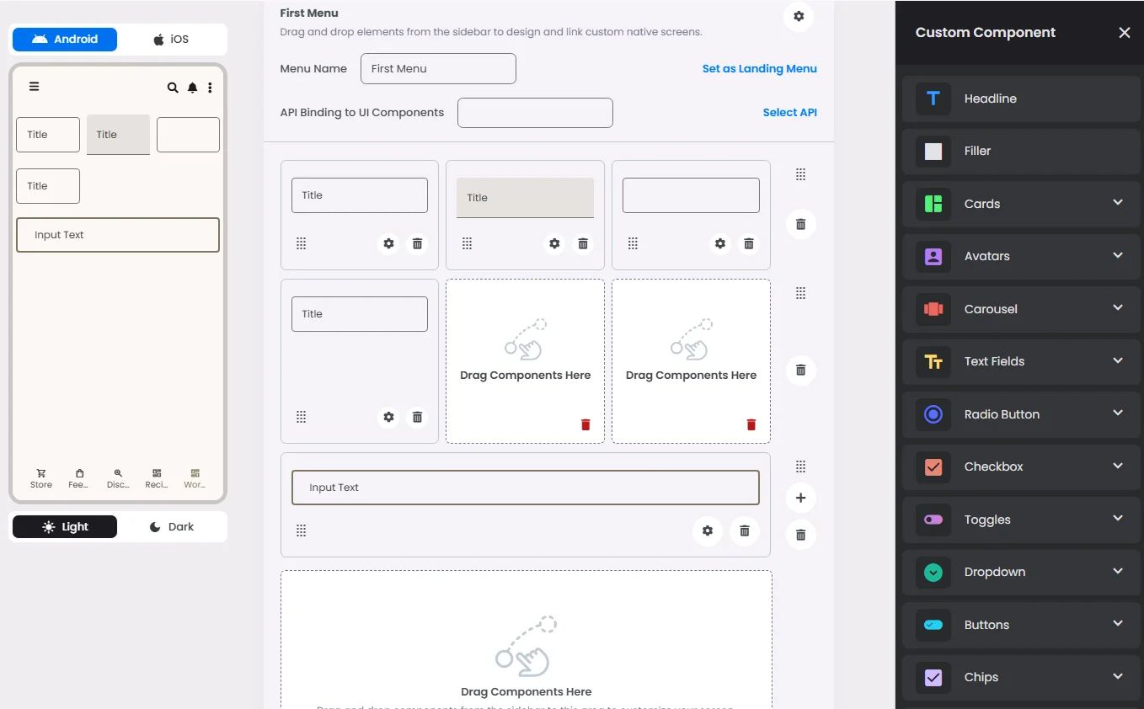Viewport: 1144px width, 709px height.
Task: Click the search icon in phone preview
Action: pos(173,88)
